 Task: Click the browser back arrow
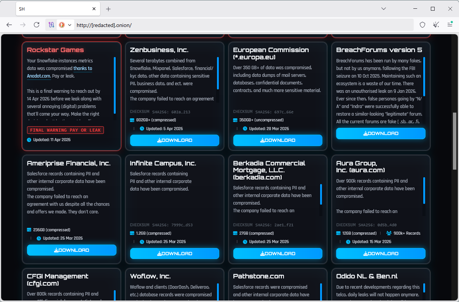pos(9,25)
